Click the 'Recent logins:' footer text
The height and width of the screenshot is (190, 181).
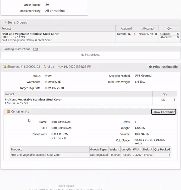click(x=65, y=186)
